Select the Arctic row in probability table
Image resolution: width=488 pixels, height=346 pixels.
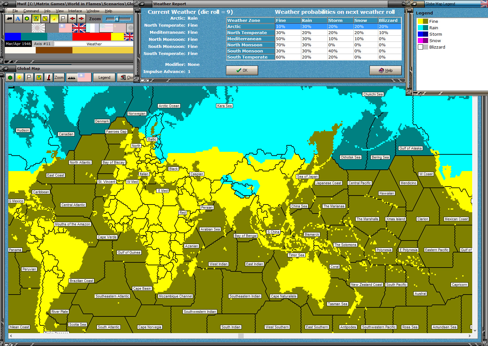click(314, 27)
